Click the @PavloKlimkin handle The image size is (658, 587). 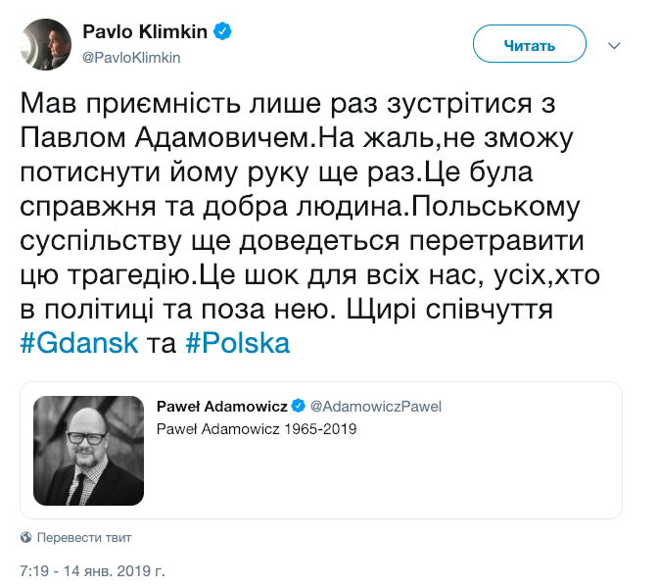coord(131,57)
